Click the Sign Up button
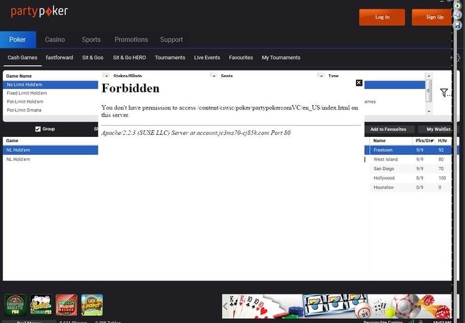 [x=432, y=17]
